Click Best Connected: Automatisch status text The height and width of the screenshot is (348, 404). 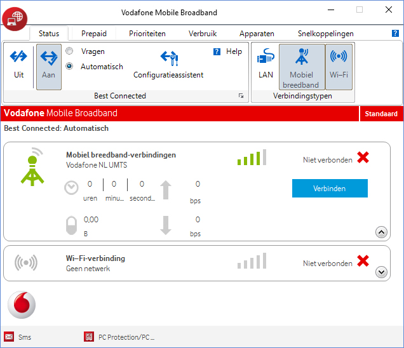pyautogui.click(x=56, y=128)
